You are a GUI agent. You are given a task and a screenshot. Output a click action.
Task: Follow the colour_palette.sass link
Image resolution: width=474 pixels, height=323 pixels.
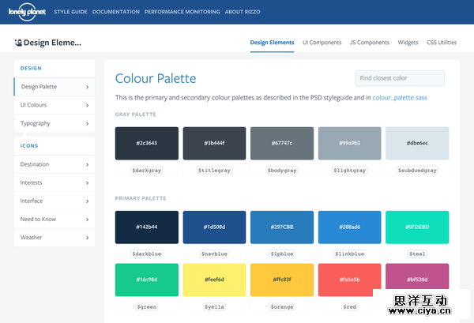click(400, 98)
